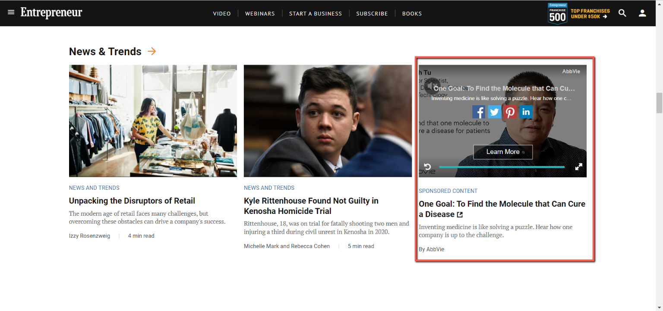Share video on Facebook

tap(479, 112)
